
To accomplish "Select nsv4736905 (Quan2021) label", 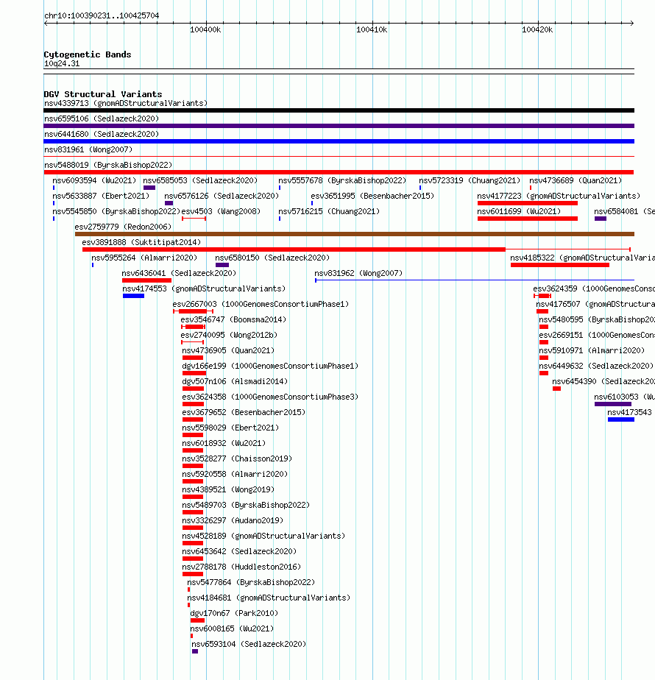I will tap(228, 351).
